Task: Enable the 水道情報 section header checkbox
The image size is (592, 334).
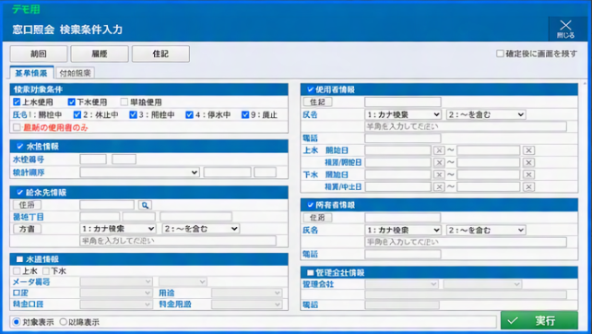Action: point(20,259)
